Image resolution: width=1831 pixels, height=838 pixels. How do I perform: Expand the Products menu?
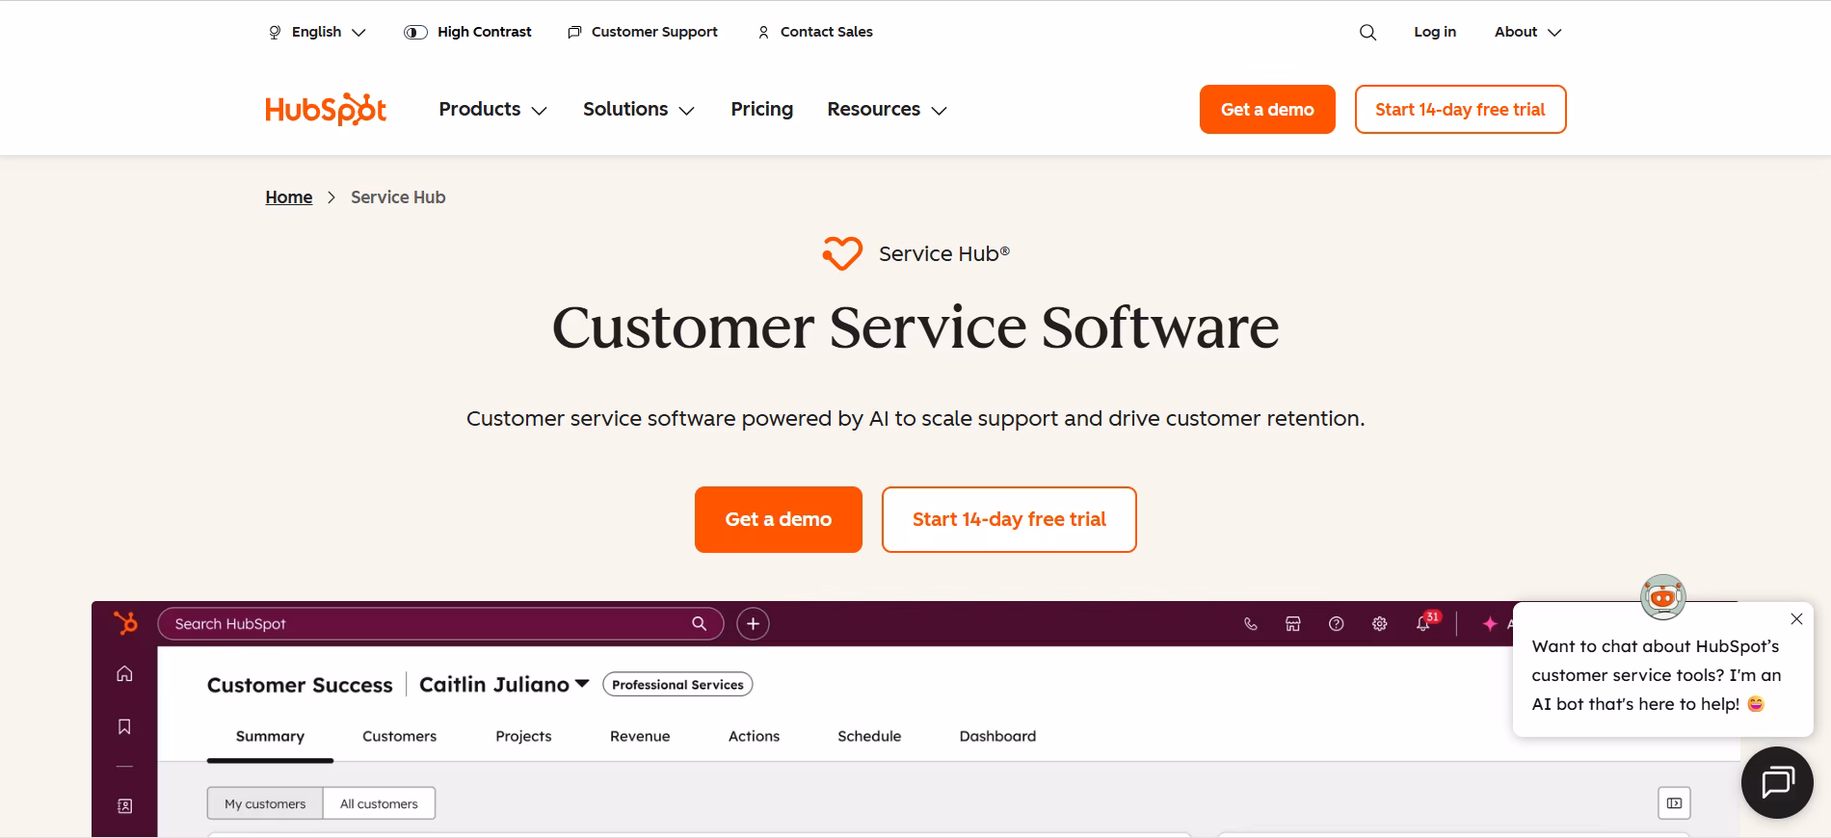tap(492, 110)
